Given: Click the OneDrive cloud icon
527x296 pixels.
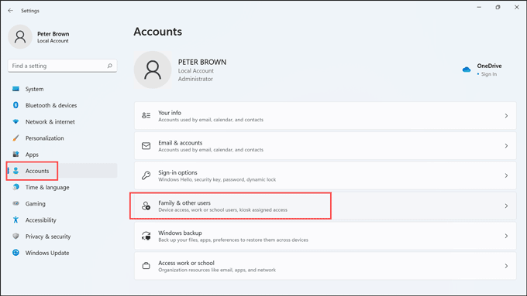Looking at the screenshot, I should 467,70.
